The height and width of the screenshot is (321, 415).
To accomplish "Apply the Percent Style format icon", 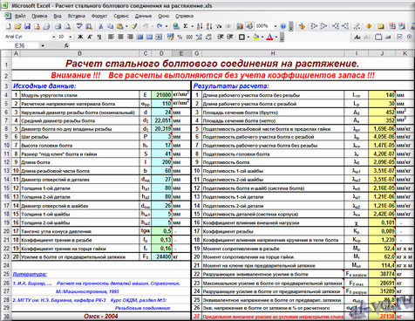I will click(x=180, y=37).
